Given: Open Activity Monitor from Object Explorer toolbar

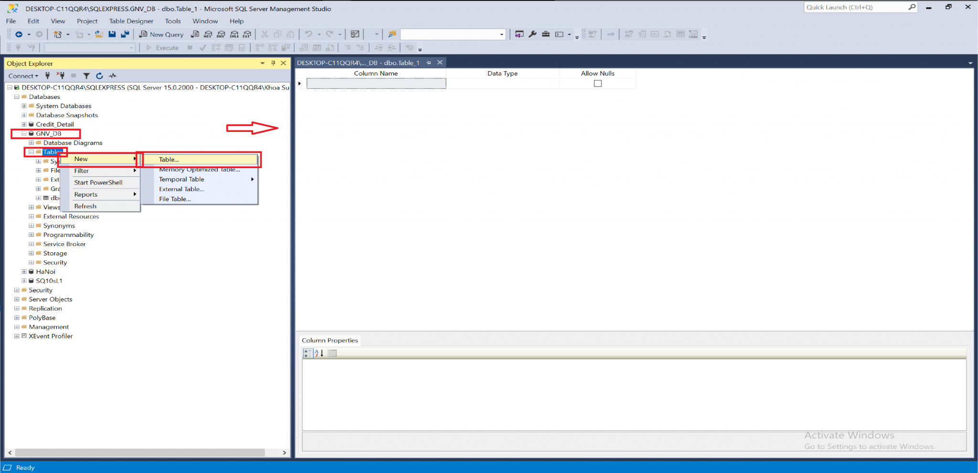Looking at the screenshot, I should pyautogui.click(x=113, y=75).
